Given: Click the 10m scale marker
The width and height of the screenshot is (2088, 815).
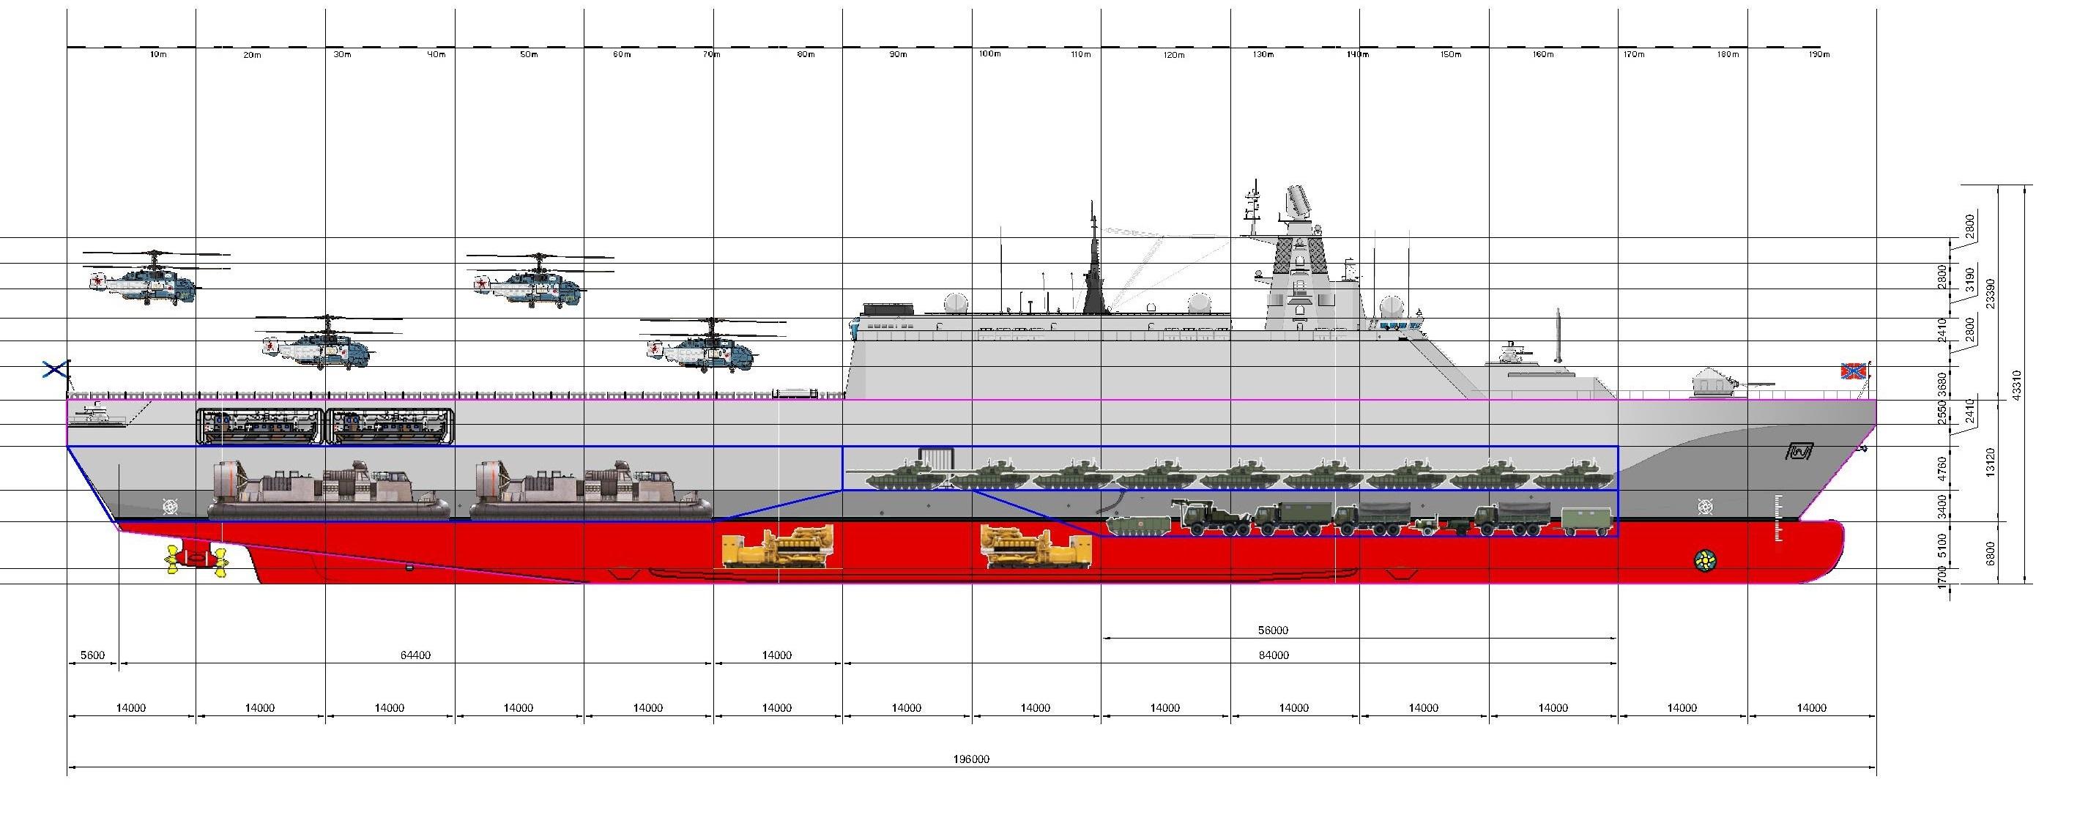Looking at the screenshot, I should [158, 55].
